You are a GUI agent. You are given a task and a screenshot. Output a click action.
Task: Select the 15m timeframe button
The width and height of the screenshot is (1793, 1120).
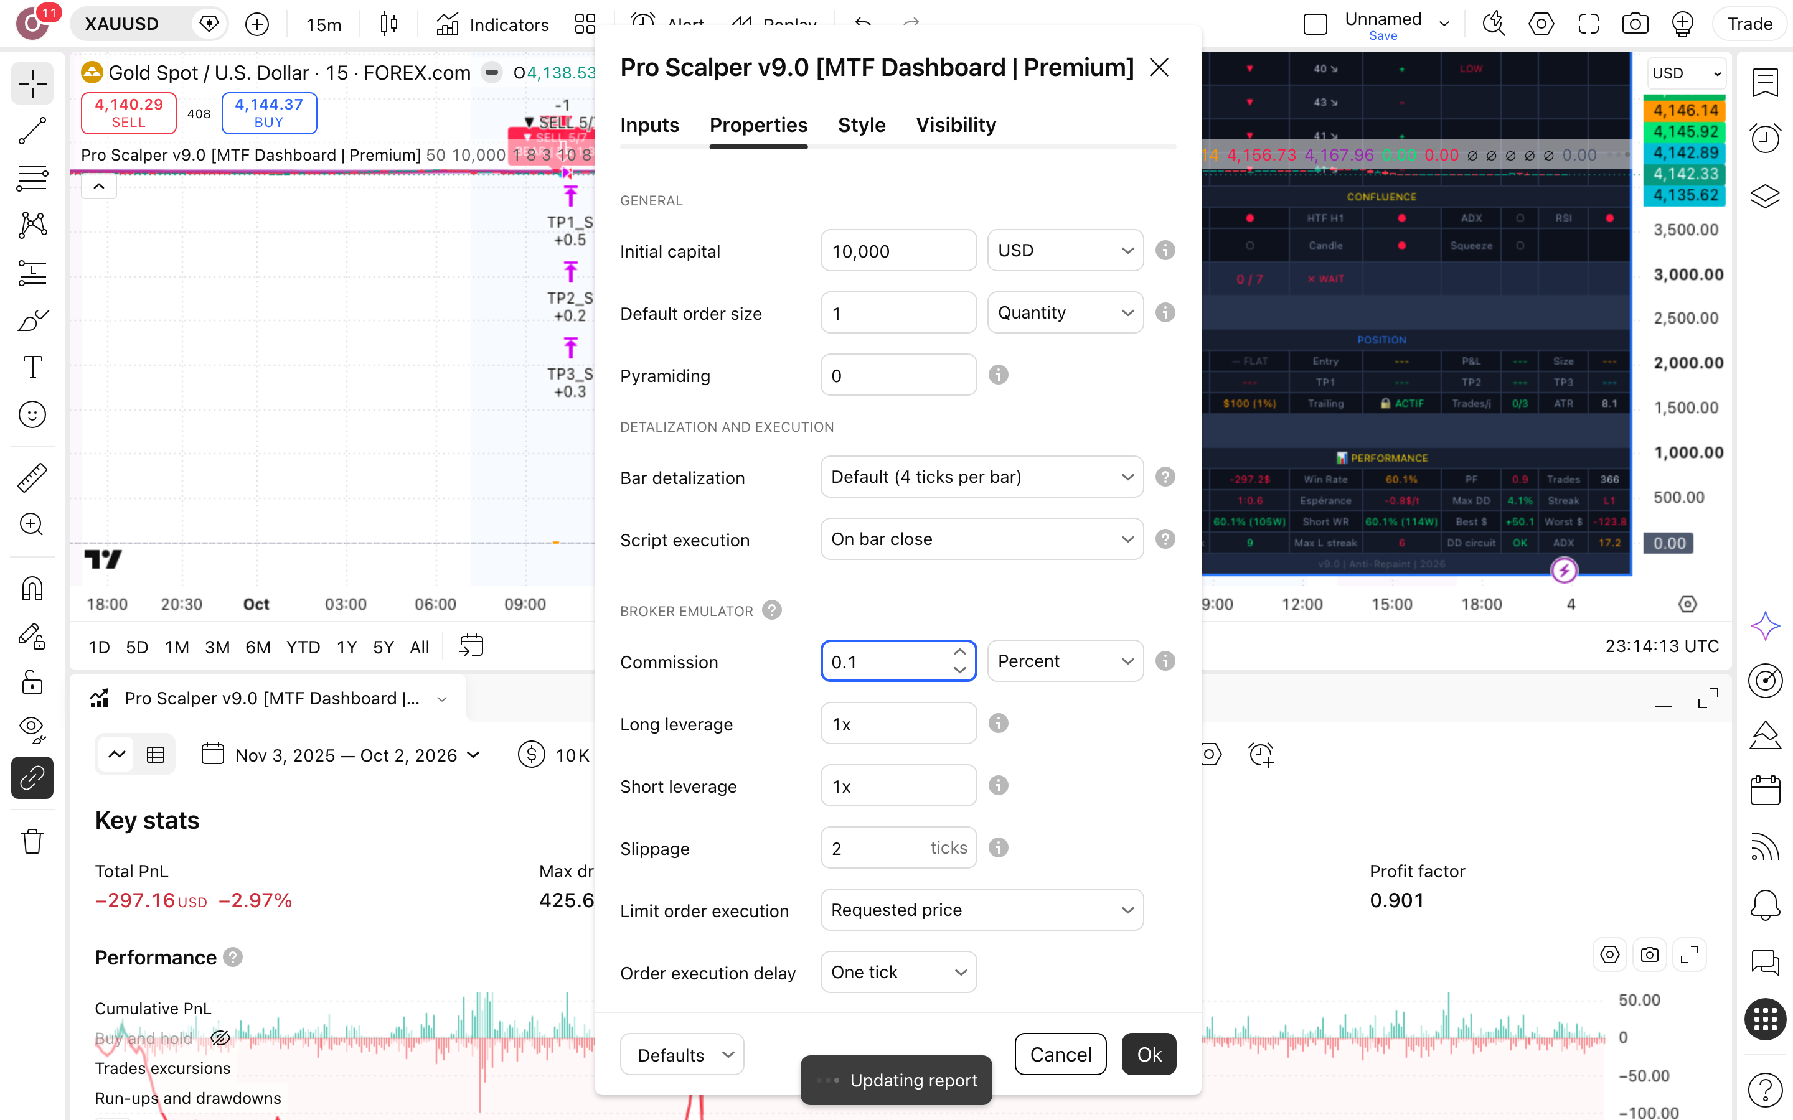point(324,24)
